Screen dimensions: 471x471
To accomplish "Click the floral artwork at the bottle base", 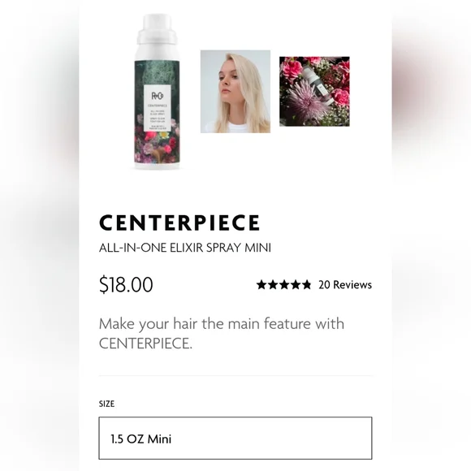I will 157,147.
